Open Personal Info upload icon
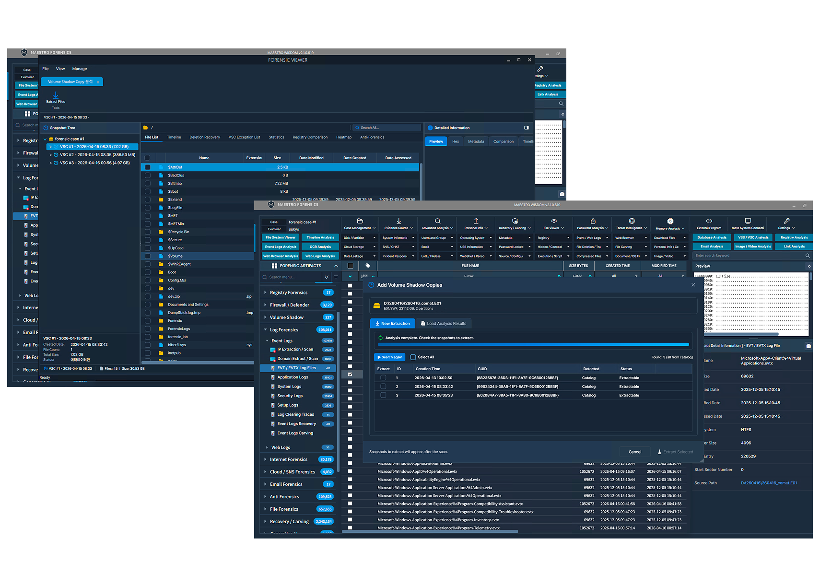Image resolution: width=820 pixels, height=587 pixels. point(476,221)
